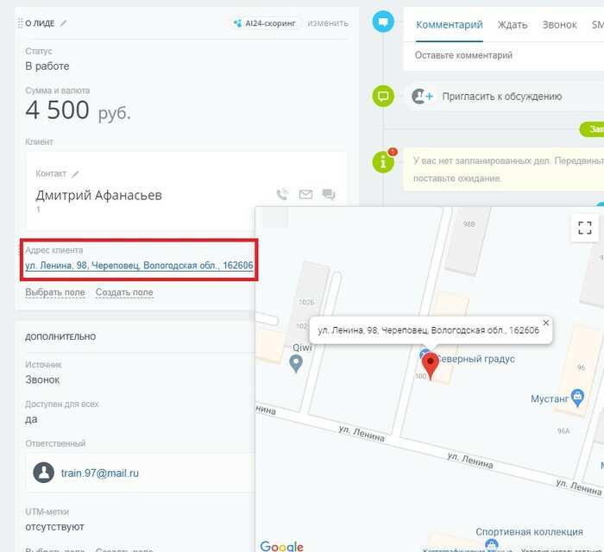Click add-user icon beside Пригласить
The width and height of the screenshot is (604, 552).
422,97
